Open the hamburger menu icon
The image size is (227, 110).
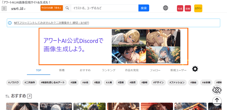pos(4,8)
